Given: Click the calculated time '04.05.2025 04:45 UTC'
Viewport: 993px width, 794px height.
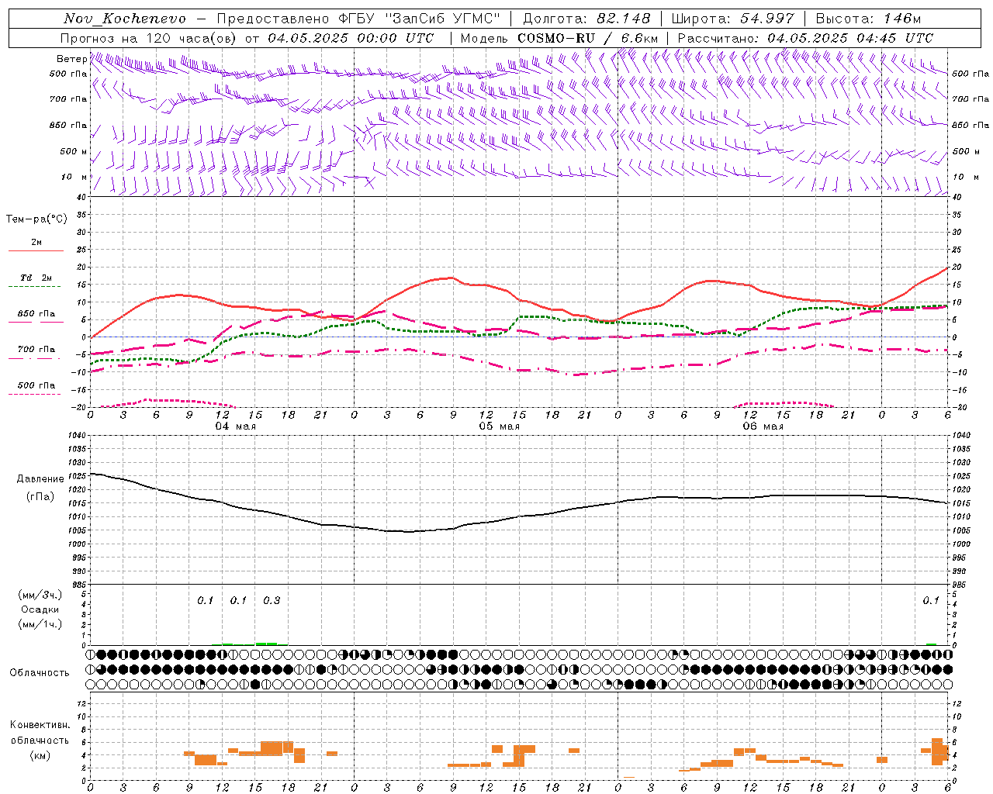Looking at the screenshot, I should (x=850, y=38).
